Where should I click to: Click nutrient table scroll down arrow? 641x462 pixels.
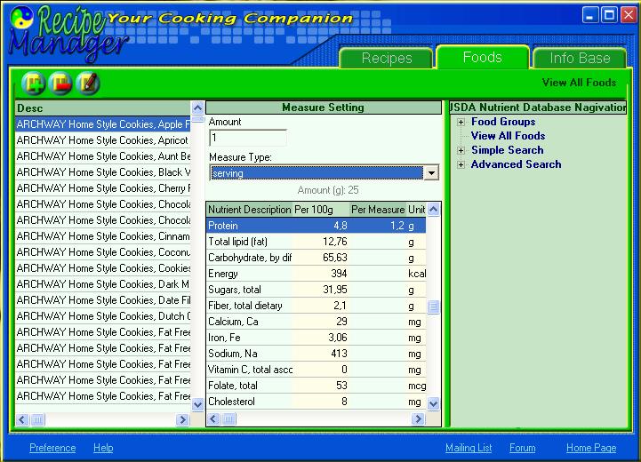tap(433, 404)
